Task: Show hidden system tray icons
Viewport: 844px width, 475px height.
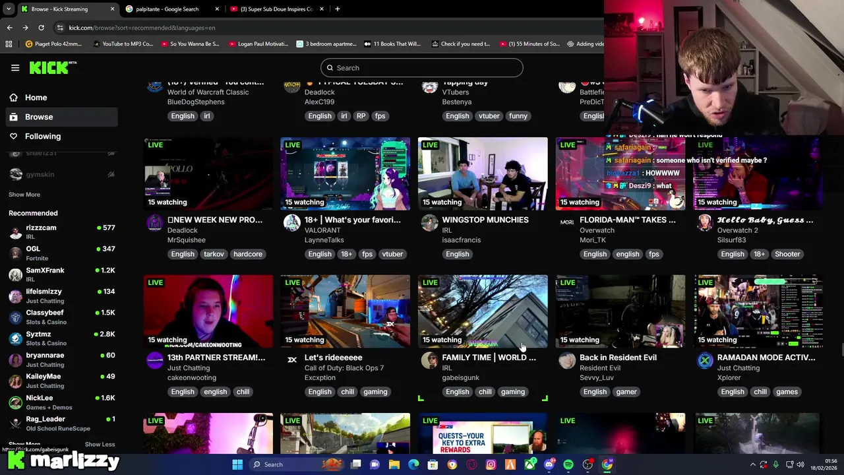Action: 752,464
